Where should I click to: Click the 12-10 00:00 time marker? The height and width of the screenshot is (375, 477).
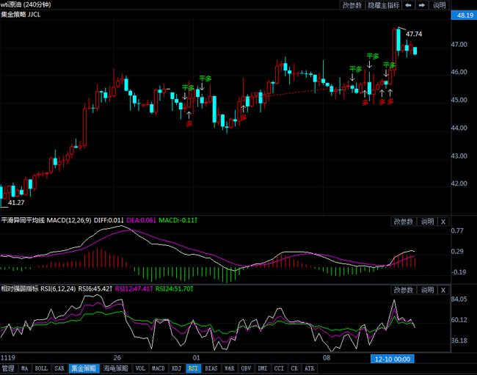click(391, 359)
